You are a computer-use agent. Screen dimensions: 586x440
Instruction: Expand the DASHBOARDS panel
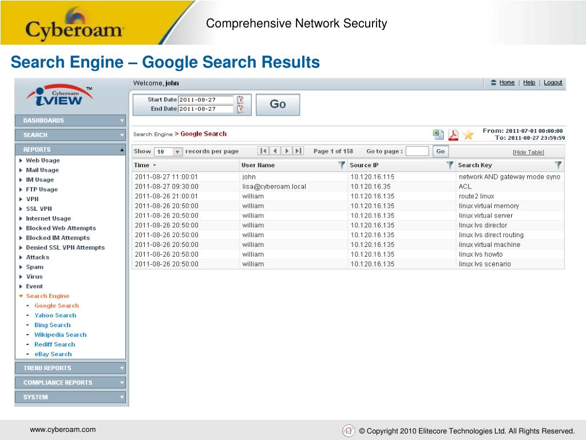(x=70, y=120)
